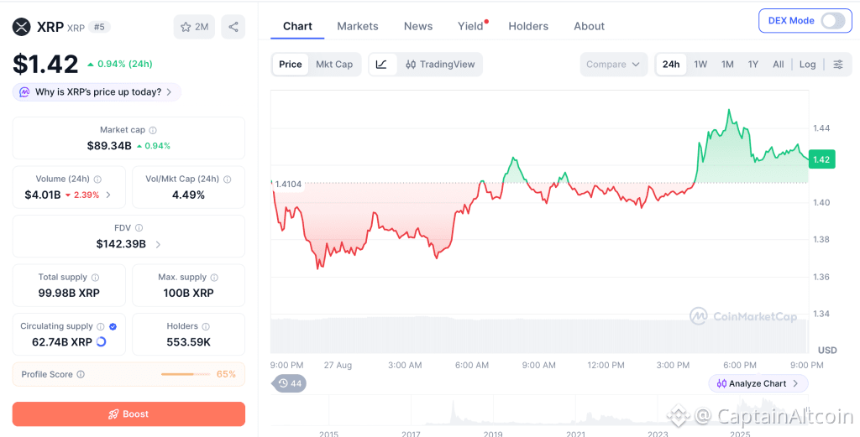Click the 4.49% Vol/Mkt Cap value
This screenshot has height=437, width=860.
pyautogui.click(x=189, y=195)
